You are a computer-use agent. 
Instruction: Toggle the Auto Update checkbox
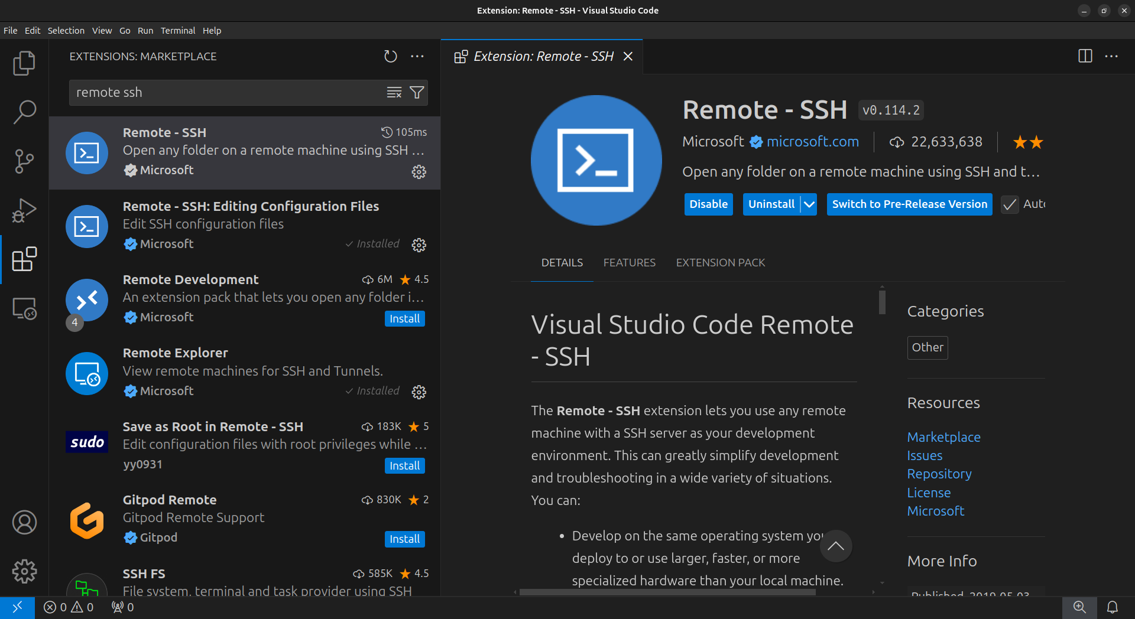(1010, 204)
